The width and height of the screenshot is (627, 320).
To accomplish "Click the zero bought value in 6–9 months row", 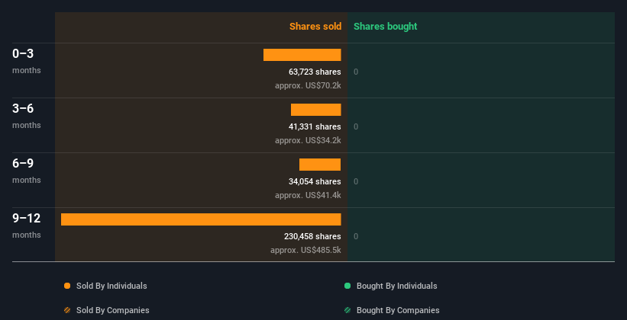I will tap(356, 181).
